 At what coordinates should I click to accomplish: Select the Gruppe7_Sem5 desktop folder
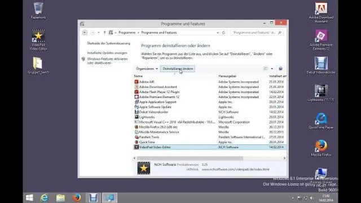(x=38, y=65)
